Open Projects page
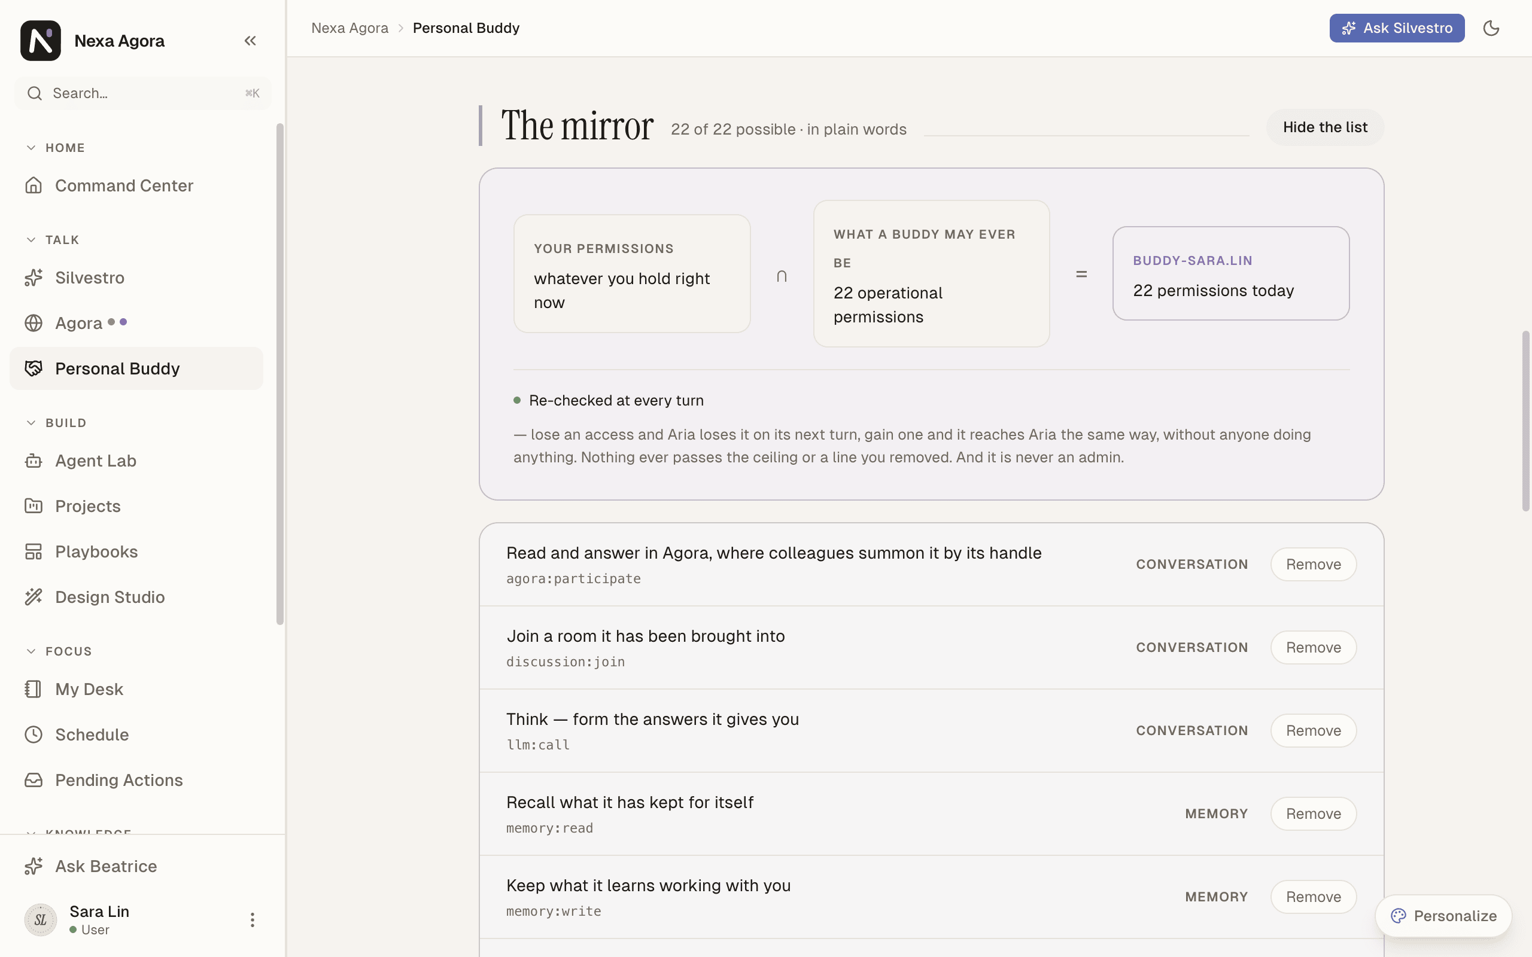This screenshot has width=1532, height=957. 136,506
